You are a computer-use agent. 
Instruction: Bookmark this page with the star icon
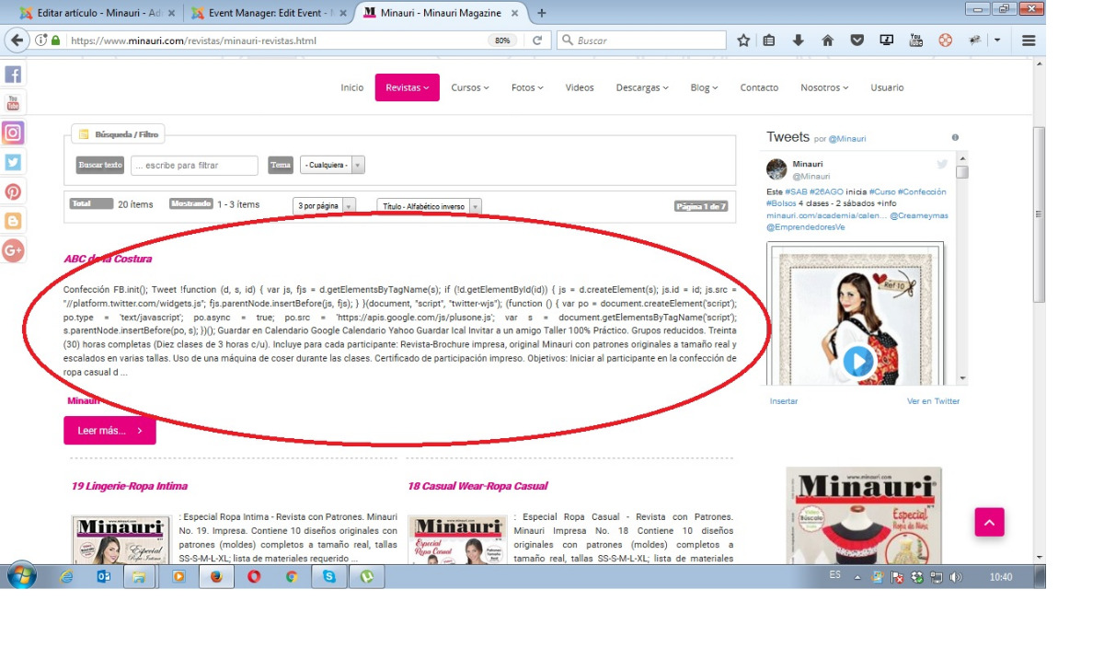743,40
